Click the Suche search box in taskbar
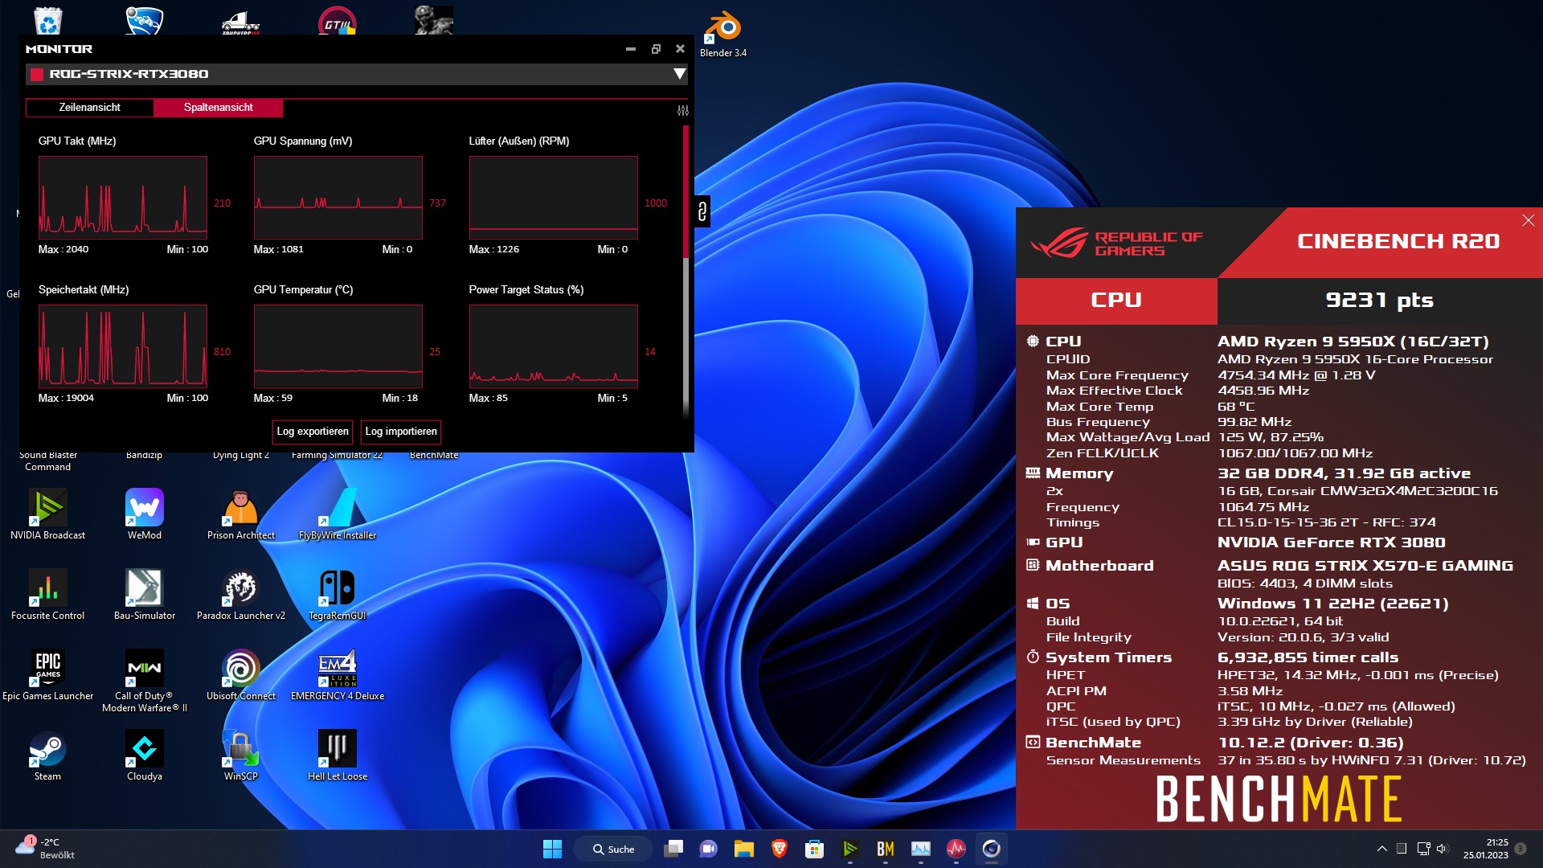Screen dimensions: 1543x868 point(613,849)
